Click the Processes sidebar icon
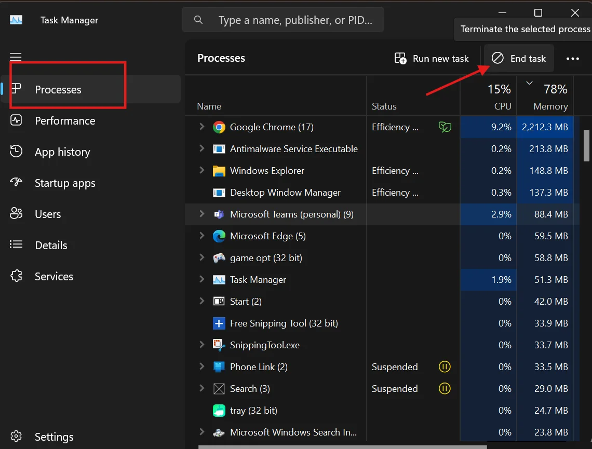This screenshot has width=592, height=449. coord(16,89)
